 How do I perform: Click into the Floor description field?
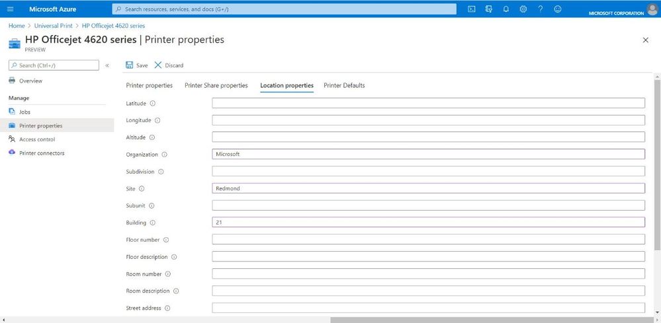click(x=428, y=256)
